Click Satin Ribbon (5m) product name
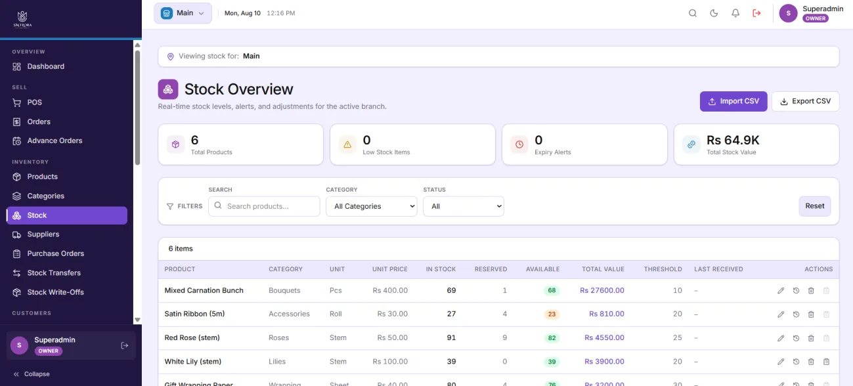Screen dimensions: 853x386 pos(195,314)
